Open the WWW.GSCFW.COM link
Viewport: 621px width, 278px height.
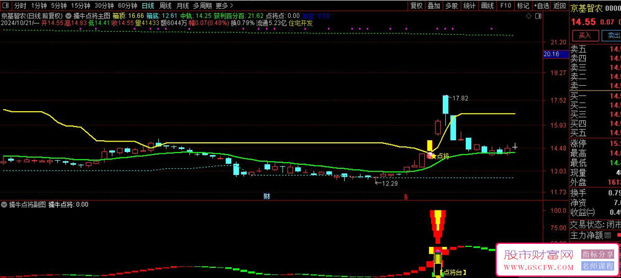(x=538, y=267)
